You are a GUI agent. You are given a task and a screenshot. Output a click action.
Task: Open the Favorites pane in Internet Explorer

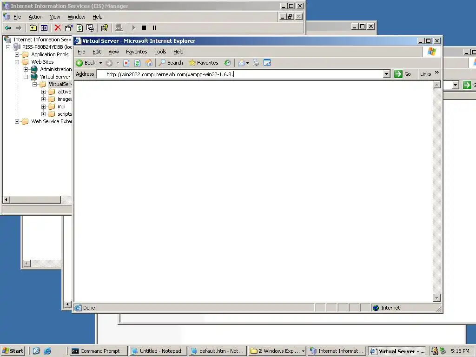[204, 63]
